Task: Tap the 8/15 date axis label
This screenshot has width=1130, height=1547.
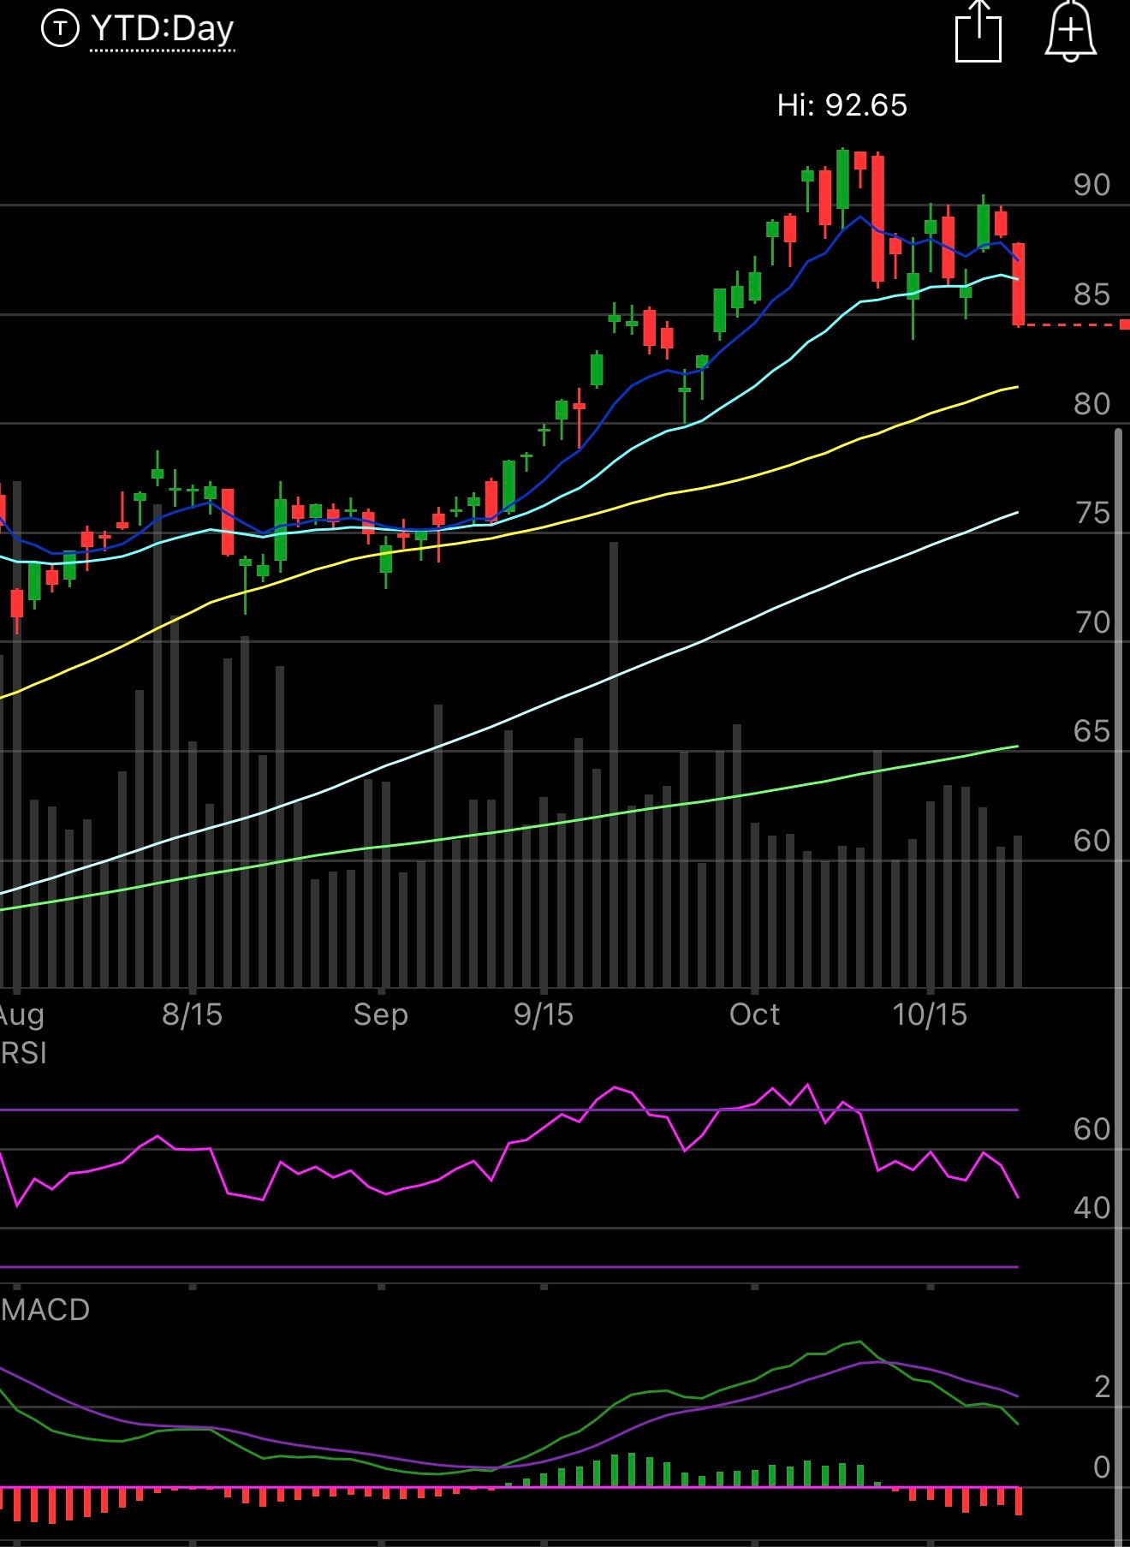Action: pyautogui.click(x=192, y=1014)
